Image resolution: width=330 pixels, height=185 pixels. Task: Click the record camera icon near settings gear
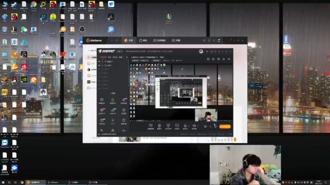tap(205, 127)
